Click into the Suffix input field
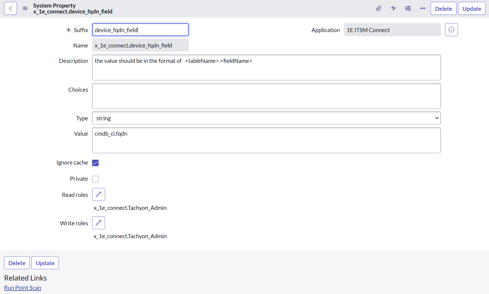489x294 pixels. [140, 30]
